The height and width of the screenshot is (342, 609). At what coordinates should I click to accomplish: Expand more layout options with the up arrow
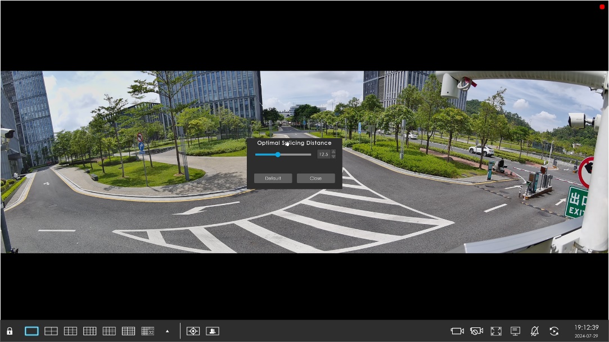tap(168, 331)
